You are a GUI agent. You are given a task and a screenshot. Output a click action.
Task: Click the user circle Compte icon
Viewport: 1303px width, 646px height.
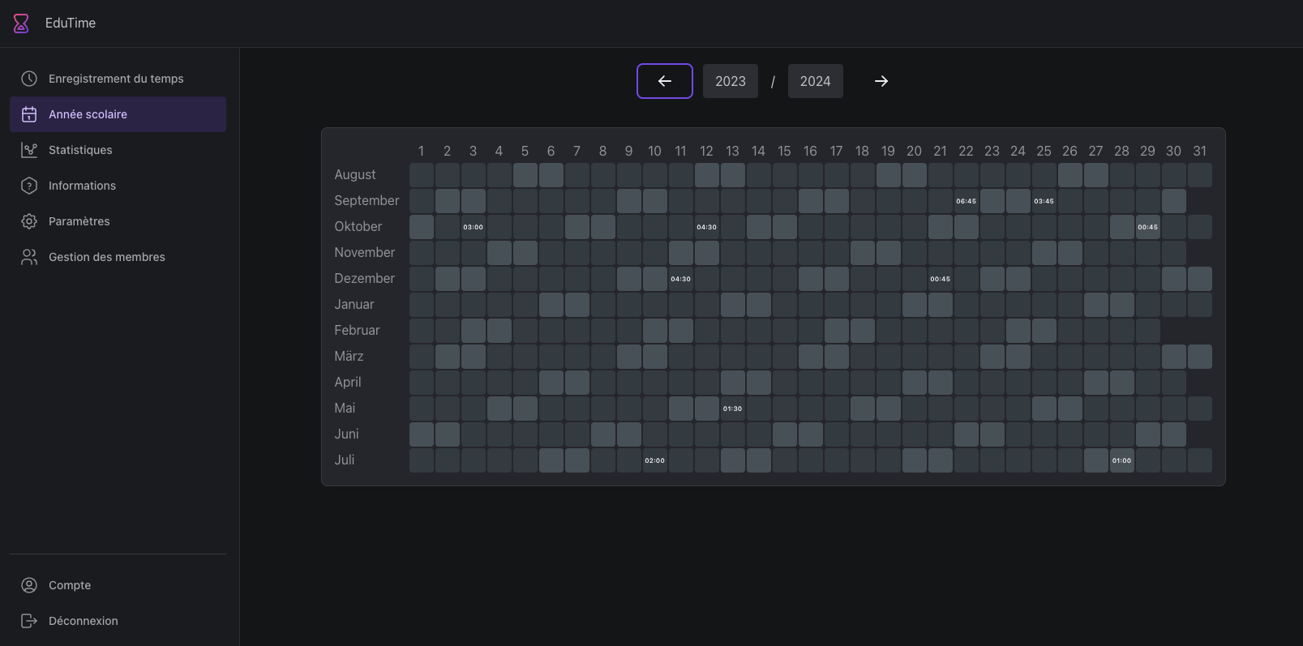[x=29, y=585]
